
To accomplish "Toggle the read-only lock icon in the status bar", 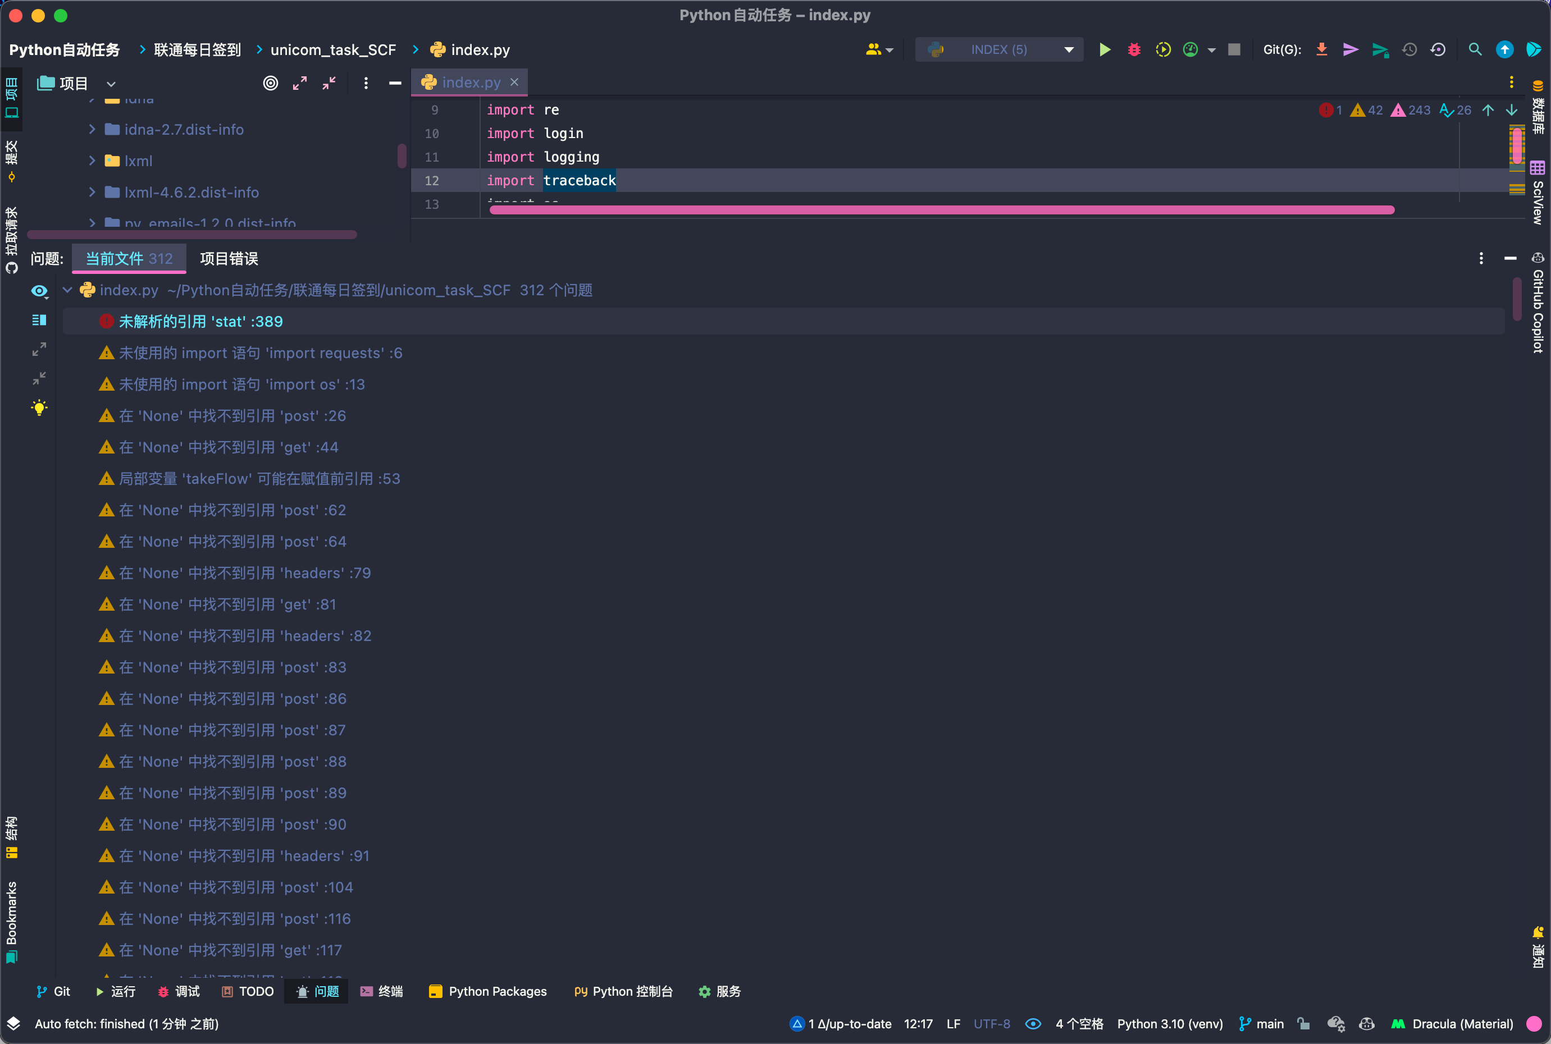I will click(x=1303, y=1024).
